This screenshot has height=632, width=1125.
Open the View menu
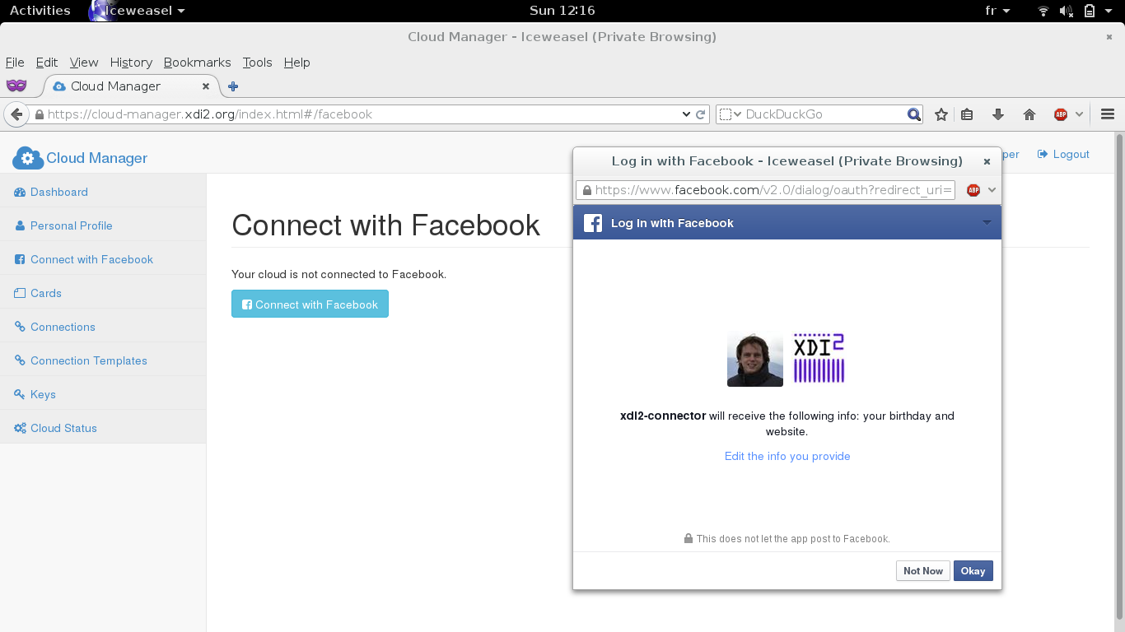click(84, 63)
